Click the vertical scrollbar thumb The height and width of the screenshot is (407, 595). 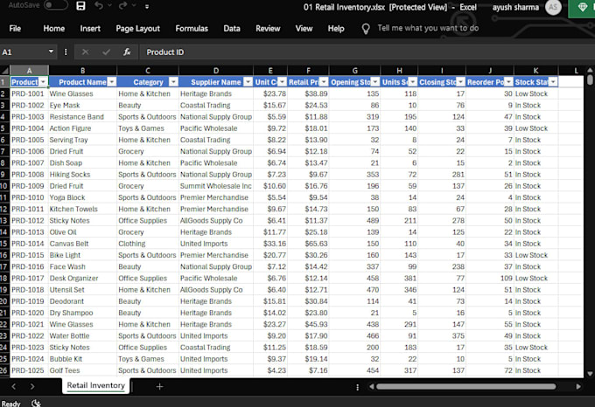click(x=590, y=79)
